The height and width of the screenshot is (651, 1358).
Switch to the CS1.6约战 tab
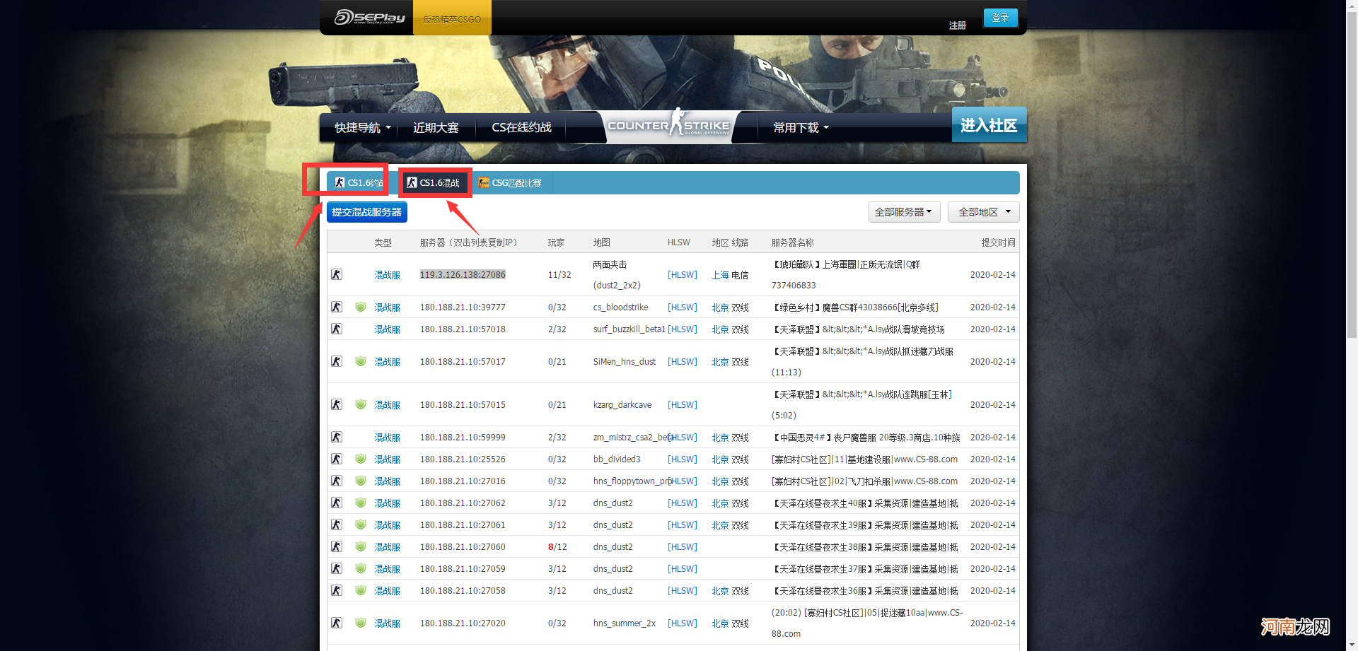(x=359, y=182)
